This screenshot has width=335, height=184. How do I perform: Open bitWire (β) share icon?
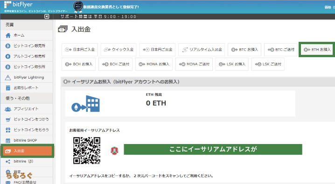[x=8, y=161]
